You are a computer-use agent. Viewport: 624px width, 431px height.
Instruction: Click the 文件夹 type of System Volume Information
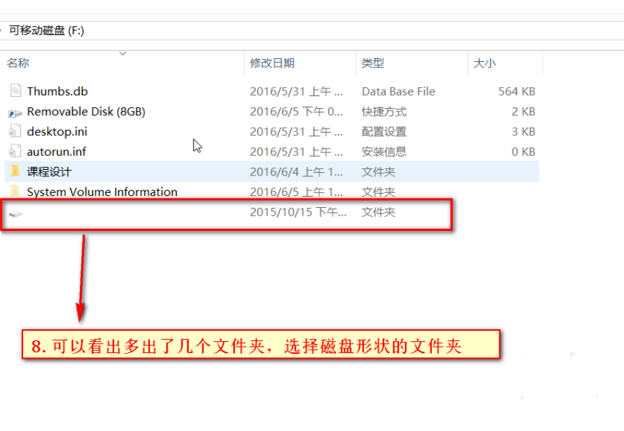(379, 192)
